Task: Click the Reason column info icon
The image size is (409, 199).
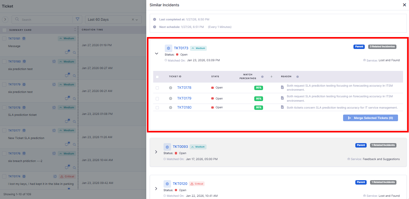Action: click(x=297, y=77)
